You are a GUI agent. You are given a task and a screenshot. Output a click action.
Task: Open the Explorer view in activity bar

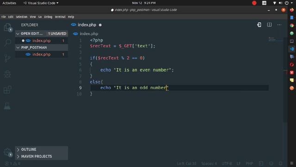[7, 27]
